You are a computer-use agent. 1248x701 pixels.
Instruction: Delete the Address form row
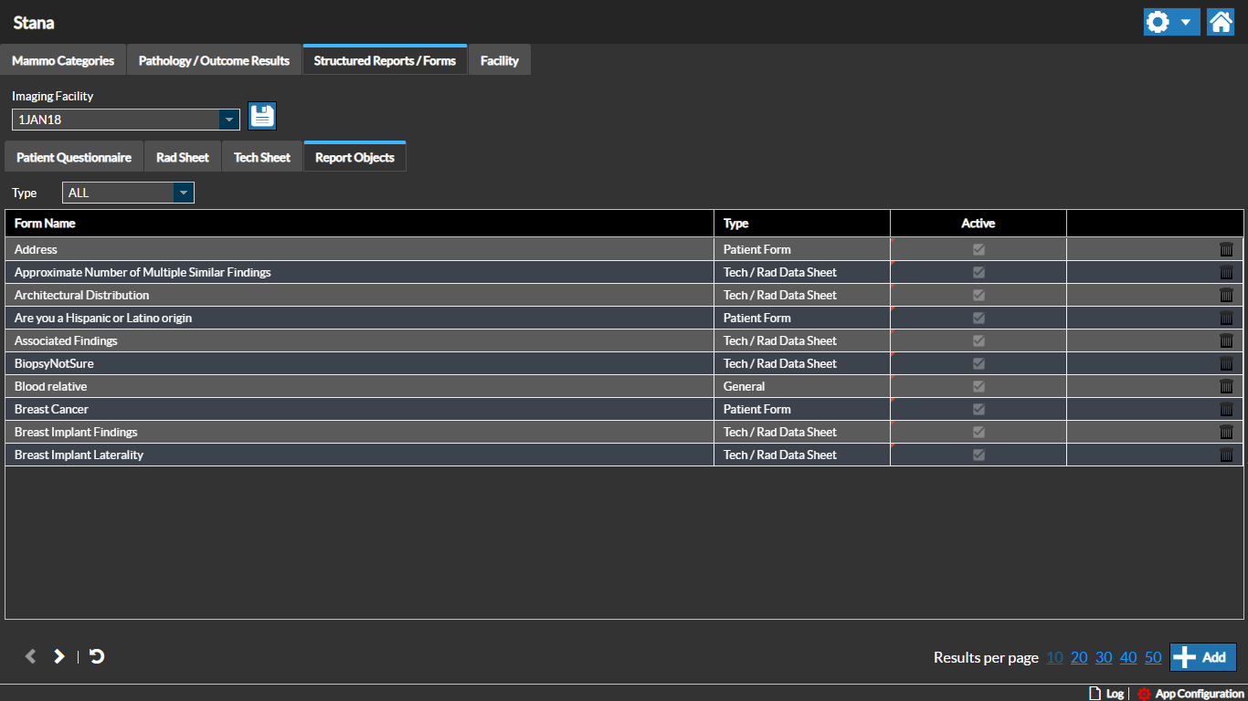(1226, 249)
